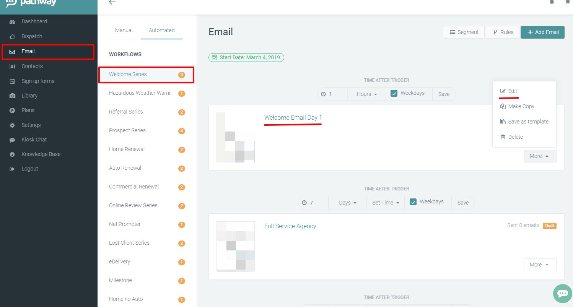Select the Prospect Series workflow

coord(127,130)
